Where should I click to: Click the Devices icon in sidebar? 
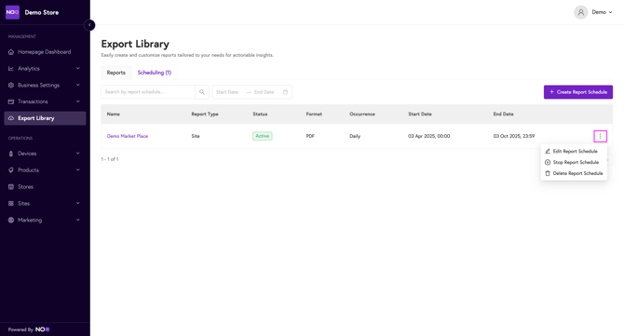(x=11, y=154)
